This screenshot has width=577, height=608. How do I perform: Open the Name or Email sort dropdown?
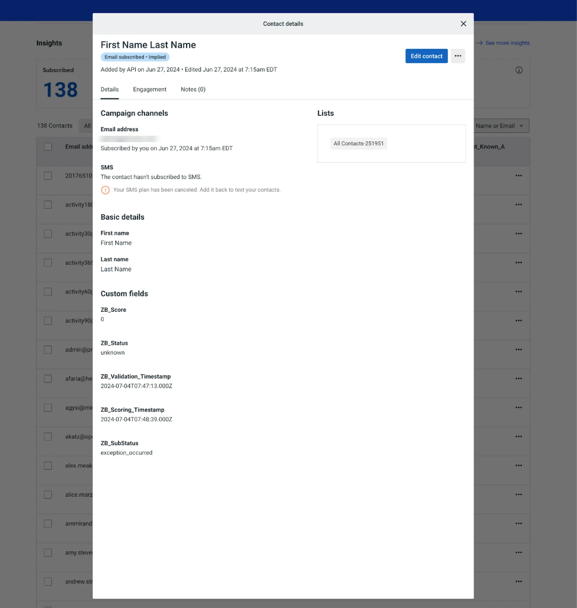click(500, 126)
